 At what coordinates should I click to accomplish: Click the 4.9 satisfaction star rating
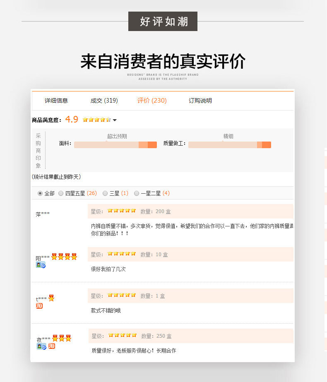pos(97,120)
